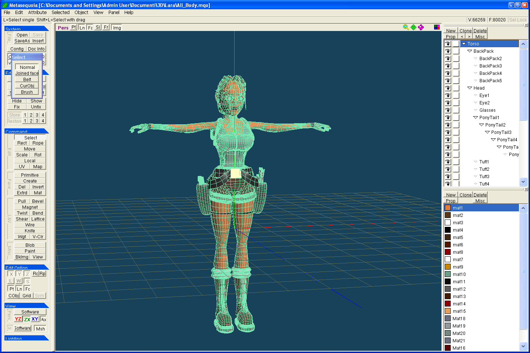
Task: Toggle Msh mesh display button
Action: tap(40, 329)
